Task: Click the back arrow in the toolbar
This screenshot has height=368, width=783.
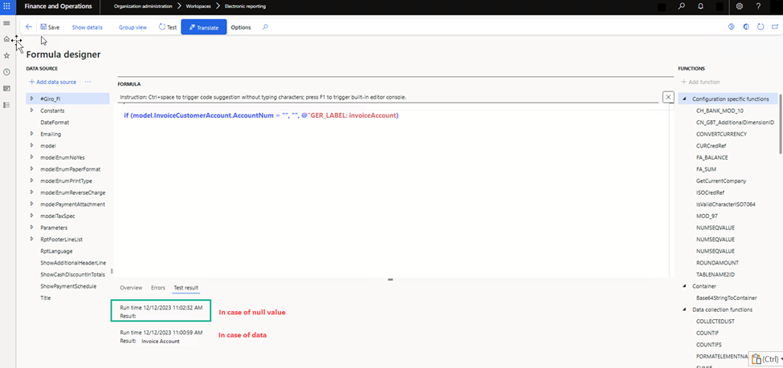Action: 29,26
